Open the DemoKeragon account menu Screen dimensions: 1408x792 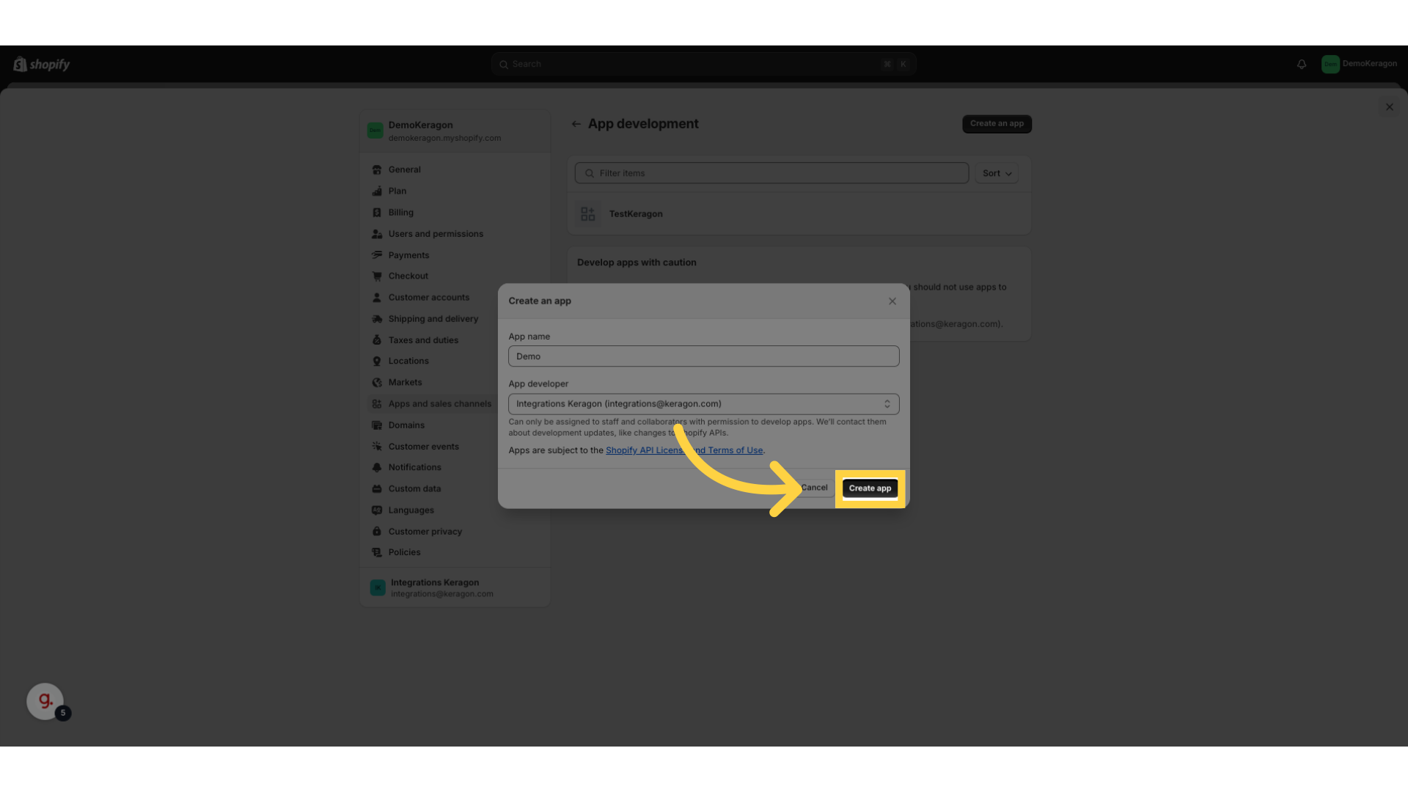pyautogui.click(x=1359, y=64)
